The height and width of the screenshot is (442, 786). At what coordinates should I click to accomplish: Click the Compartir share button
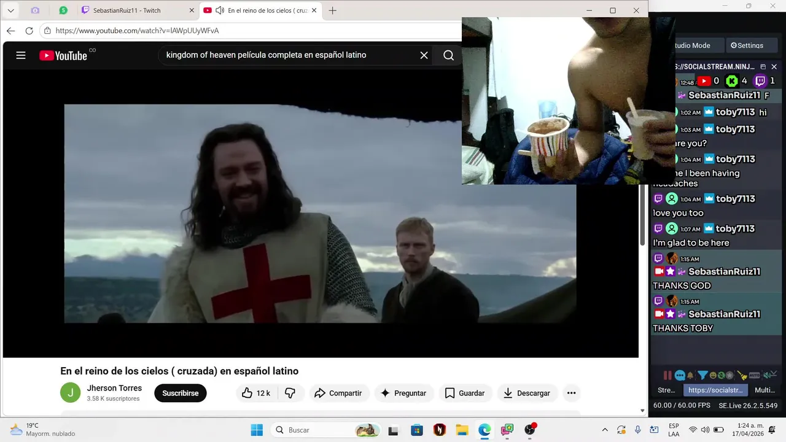click(x=338, y=393)
